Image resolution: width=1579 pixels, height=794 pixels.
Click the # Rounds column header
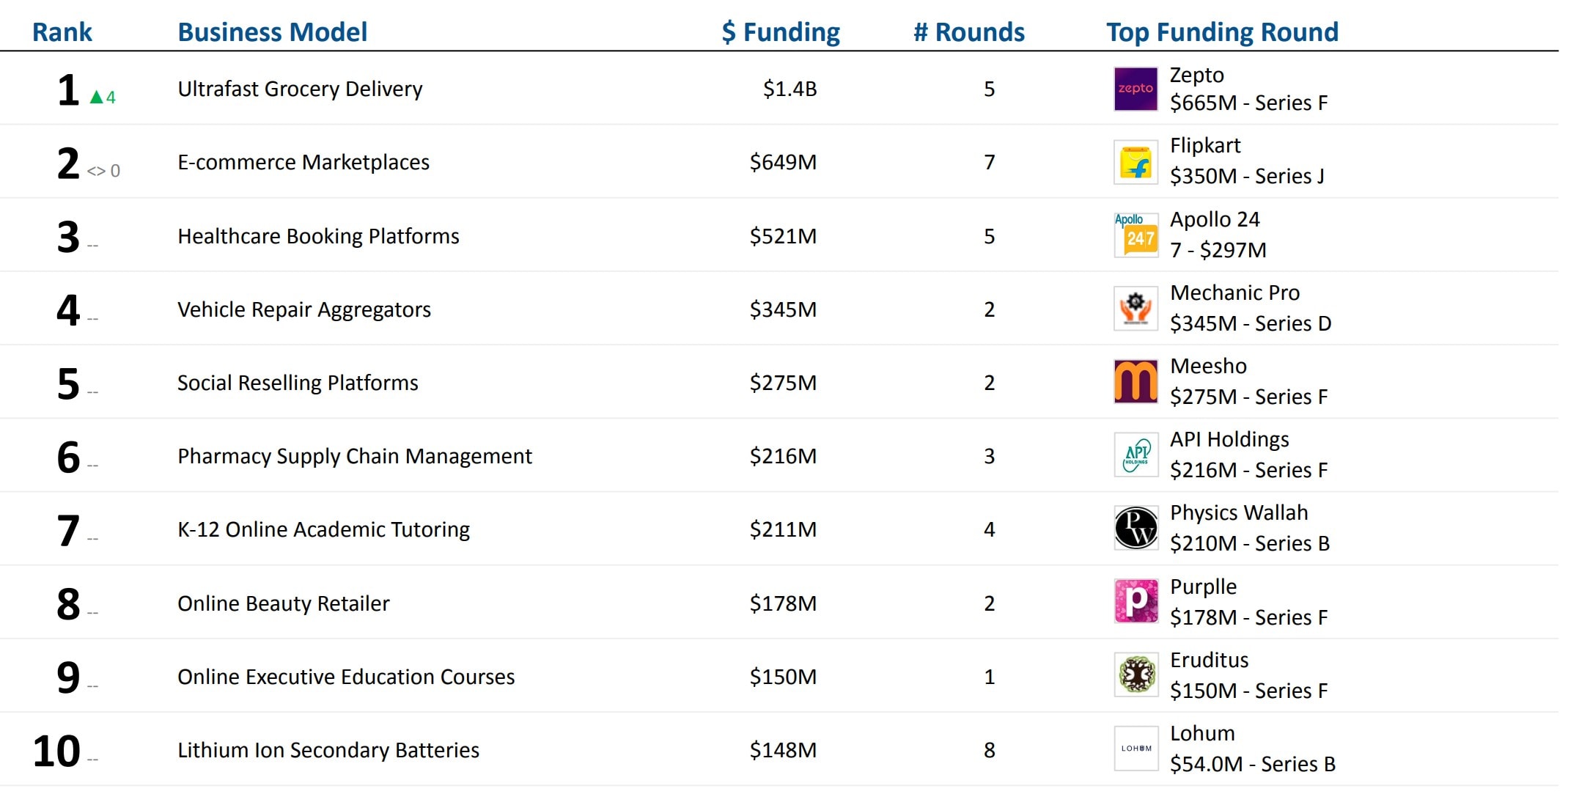click(x=968, y=32)
